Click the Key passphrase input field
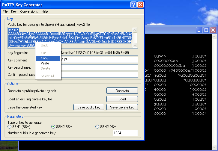Viewport: 218px width, 151px height. point(100,67)
